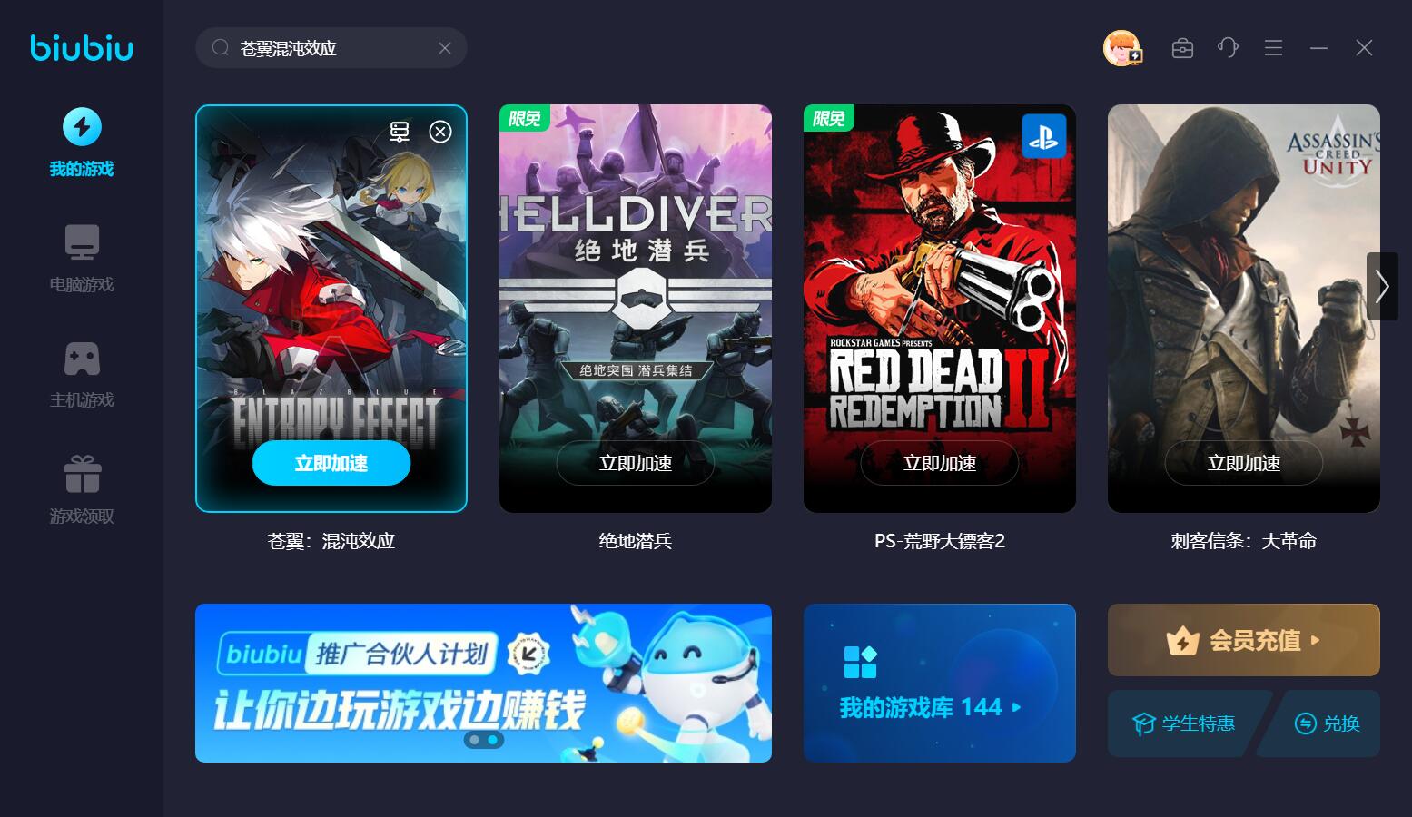Click the user avatar profile picture
1412x817 pixels.
(x=1121, y=48)
